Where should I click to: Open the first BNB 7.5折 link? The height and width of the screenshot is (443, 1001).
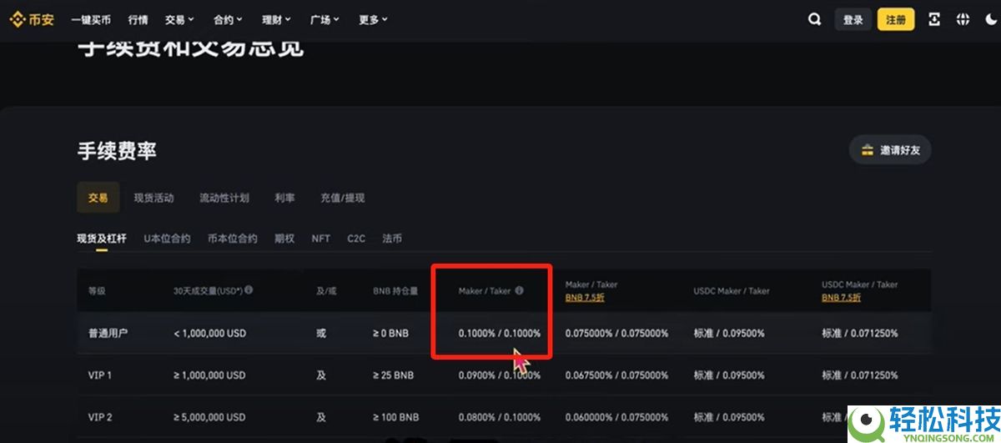click(x=586, y=298)
